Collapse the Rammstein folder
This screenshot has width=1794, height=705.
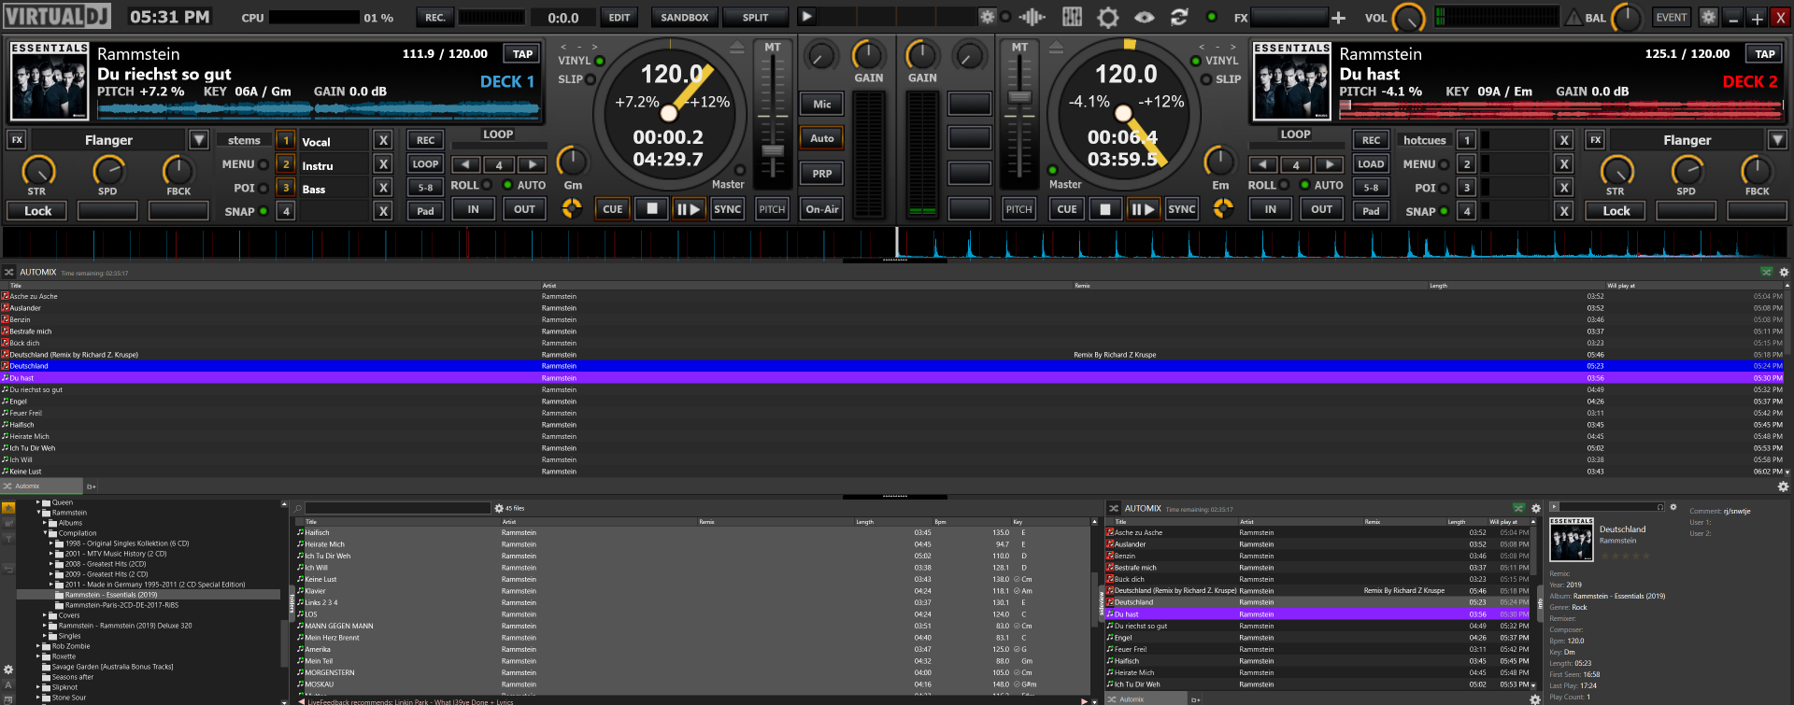(39, 513)
